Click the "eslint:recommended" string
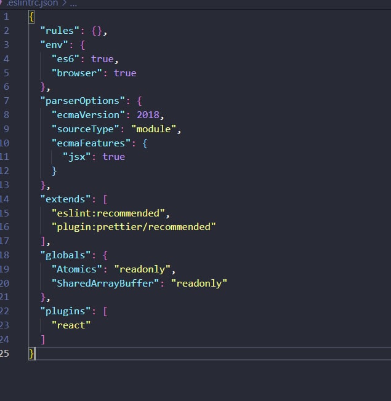The width and height of the screenshot is (391, 401). (108, 213)
